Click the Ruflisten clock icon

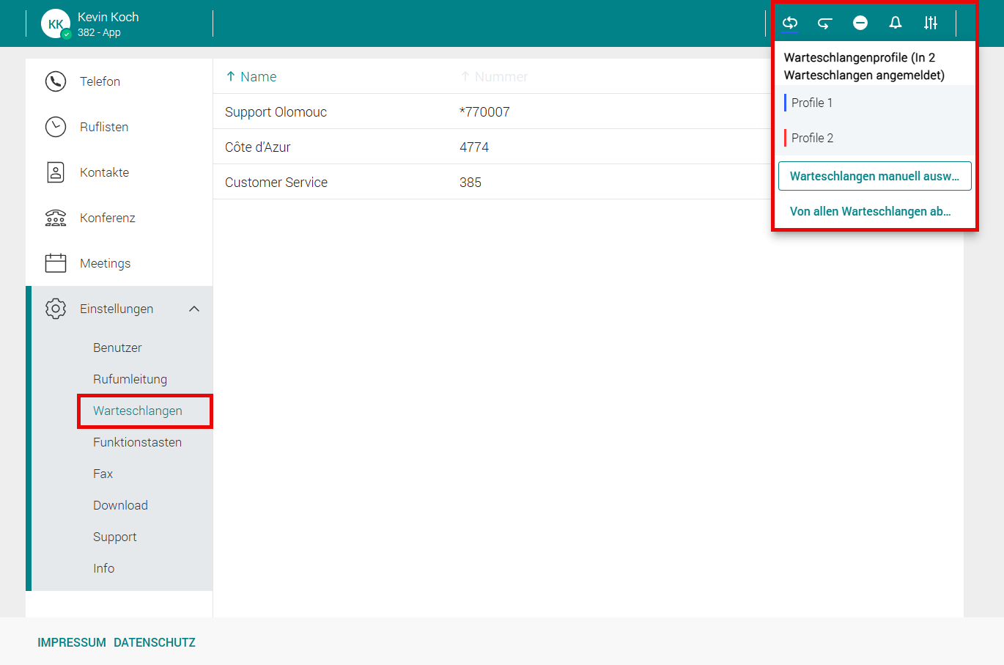(x=56, y=127)
